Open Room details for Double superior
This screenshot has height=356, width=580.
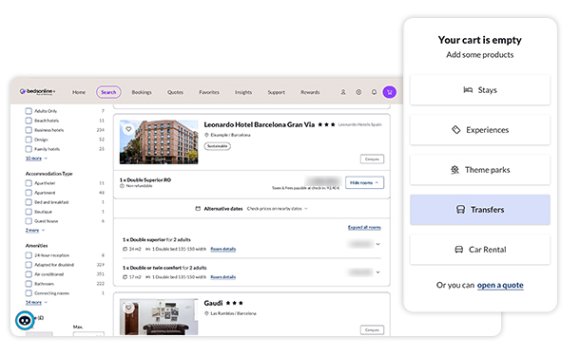coord(223,250)
